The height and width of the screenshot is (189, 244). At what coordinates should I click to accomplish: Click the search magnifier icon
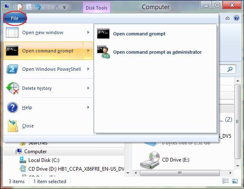pos(230,69)
